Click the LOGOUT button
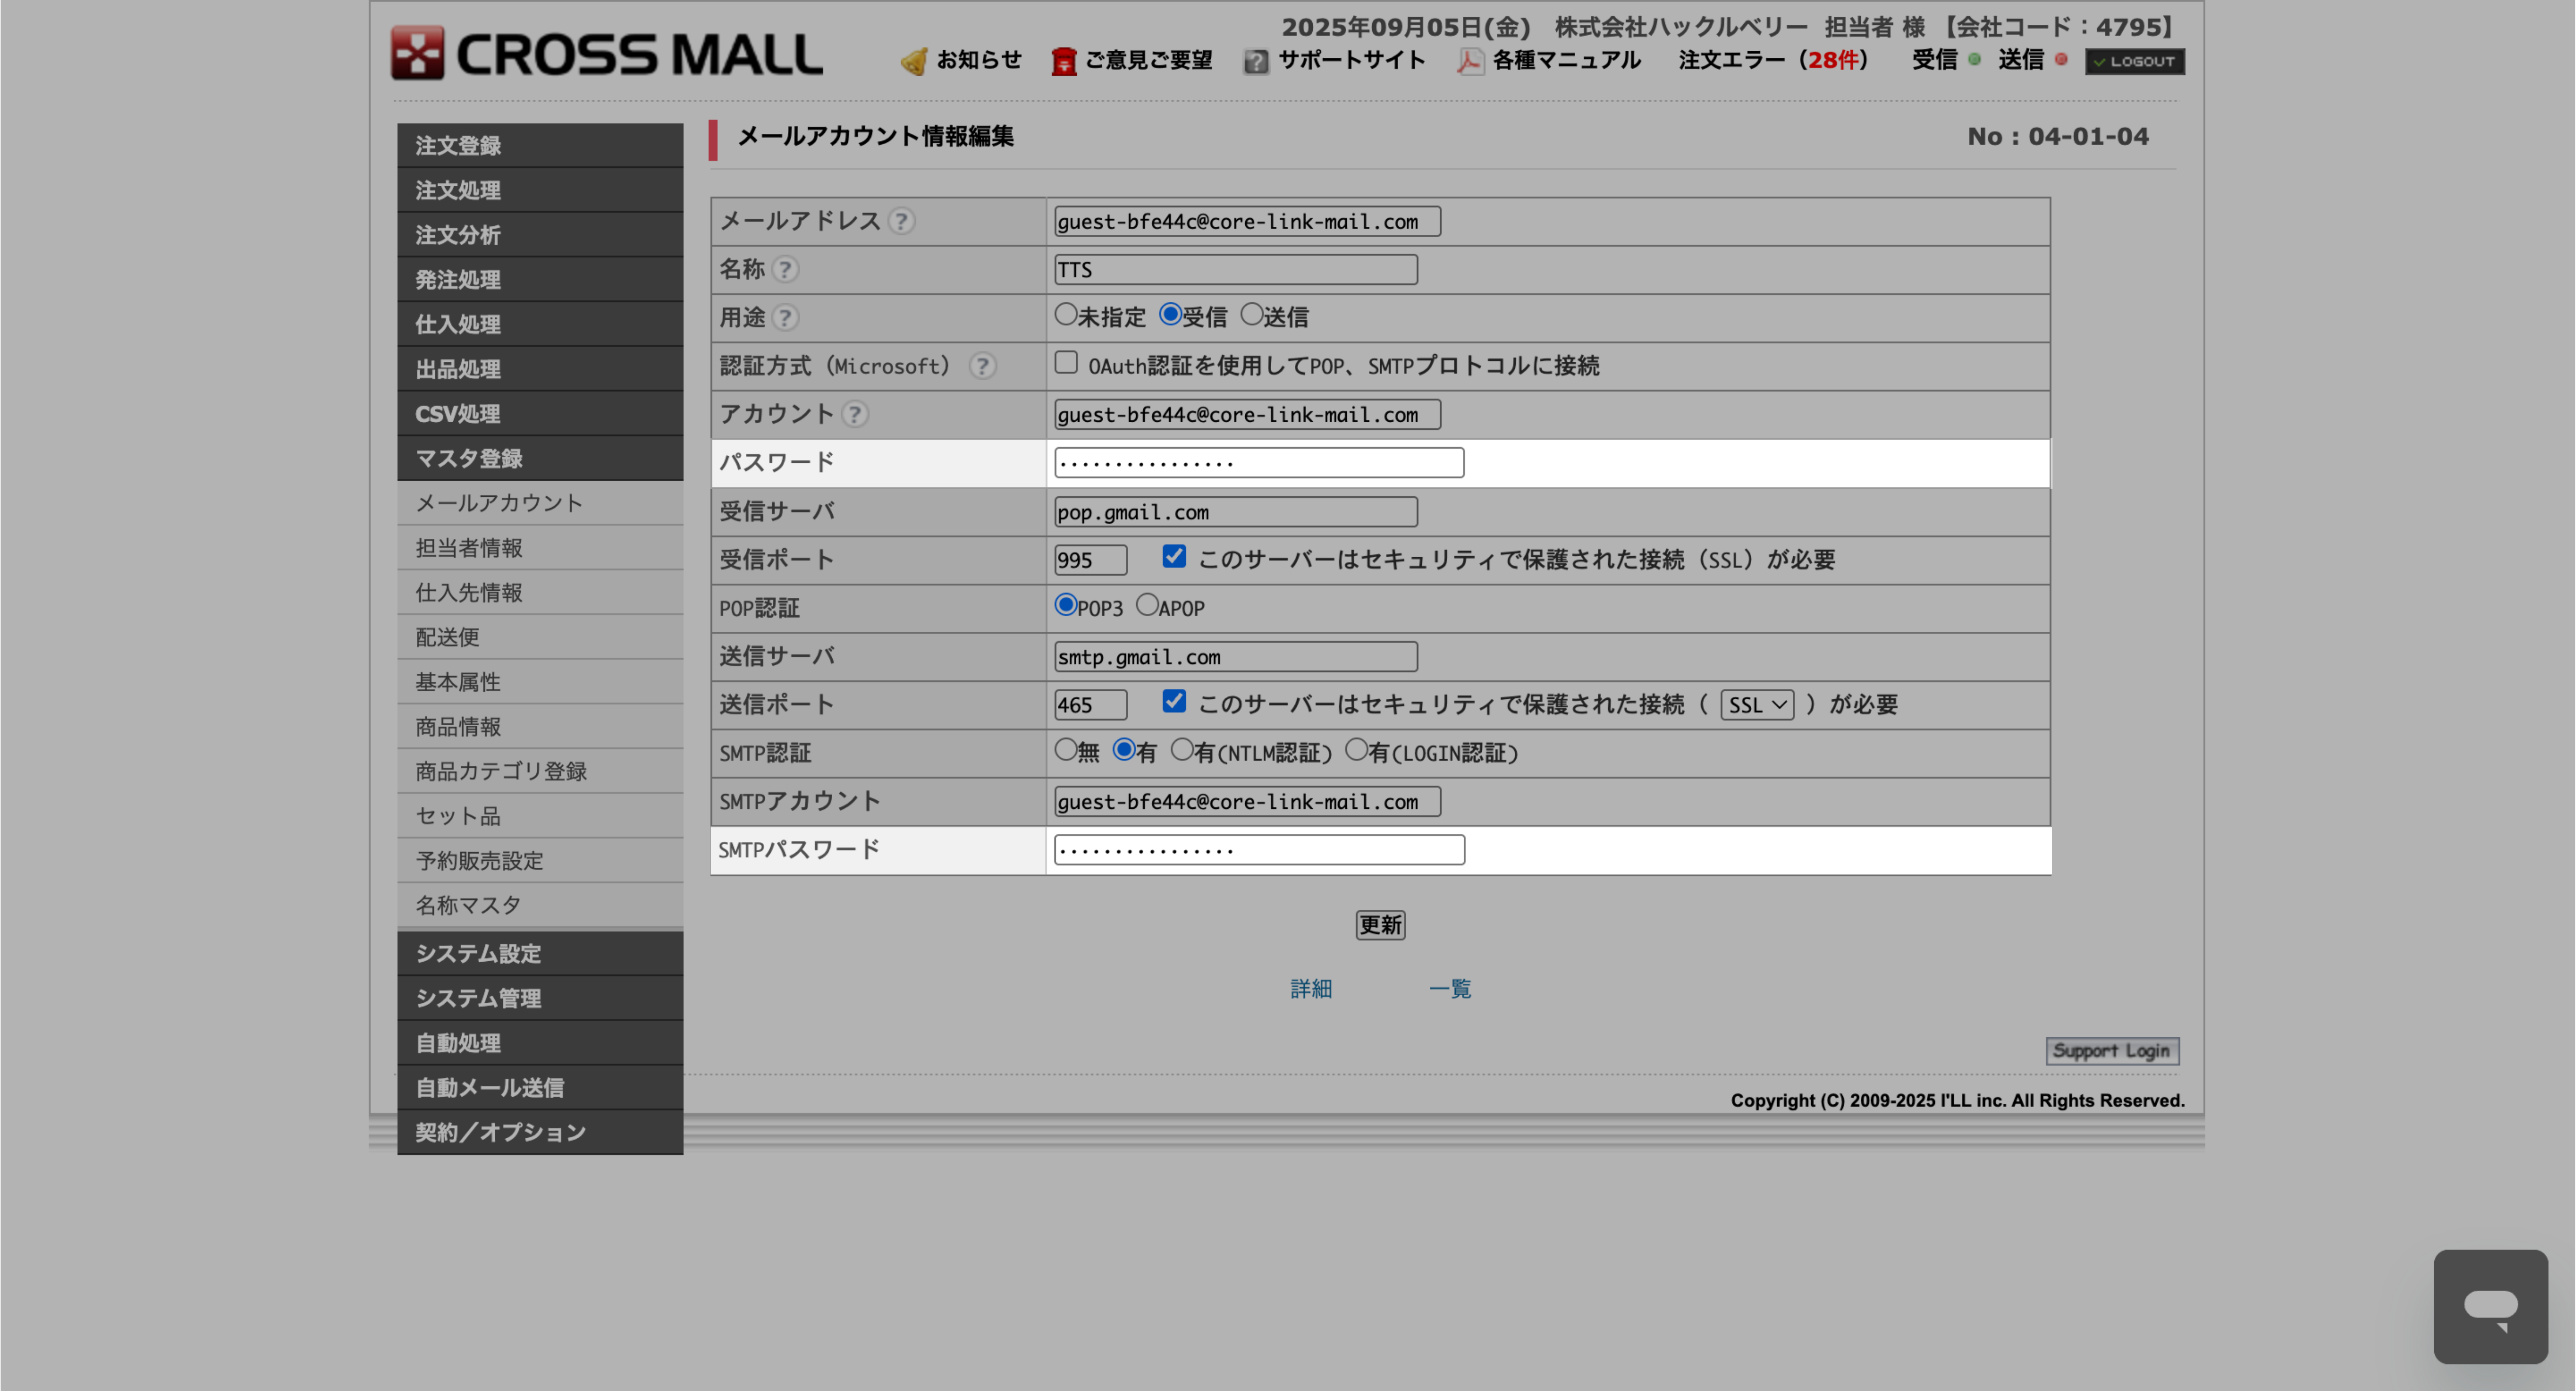 pyautogui.click(x=2134, y=61)
